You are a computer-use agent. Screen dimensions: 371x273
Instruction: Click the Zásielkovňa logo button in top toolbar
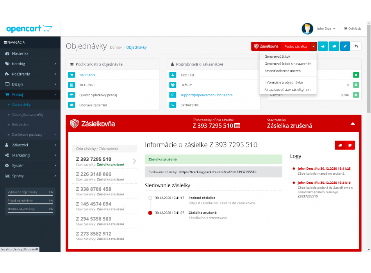point(266,46)
